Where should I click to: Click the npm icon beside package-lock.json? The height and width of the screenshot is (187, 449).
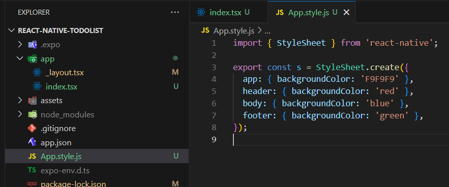32,184
